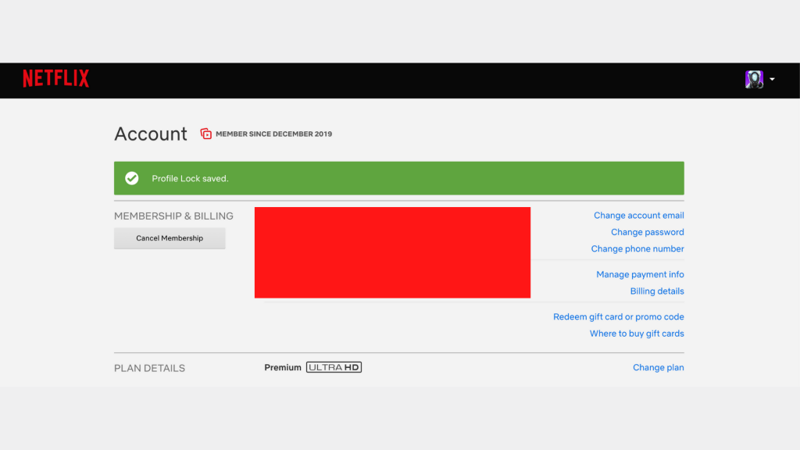Click the Membership & Billing heading
Viewport: 800px width, 450px height.
[x=173, y=216]
